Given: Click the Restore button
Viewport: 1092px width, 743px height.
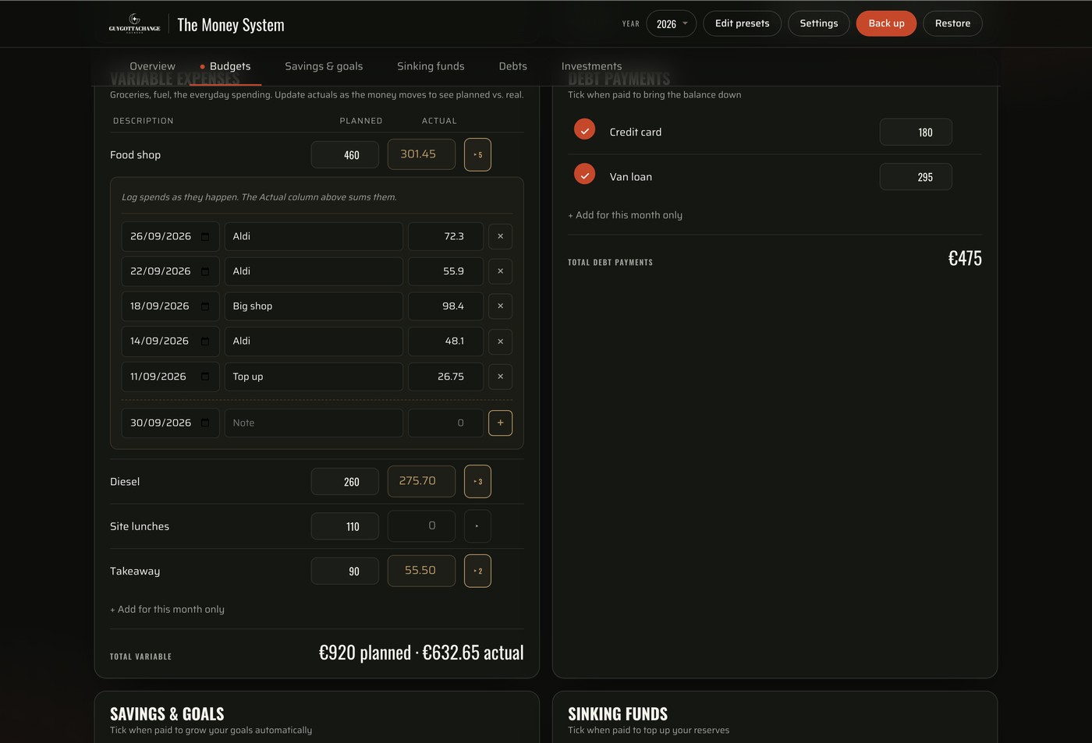Looking at the screenshot, I should (x=952, y=23).
